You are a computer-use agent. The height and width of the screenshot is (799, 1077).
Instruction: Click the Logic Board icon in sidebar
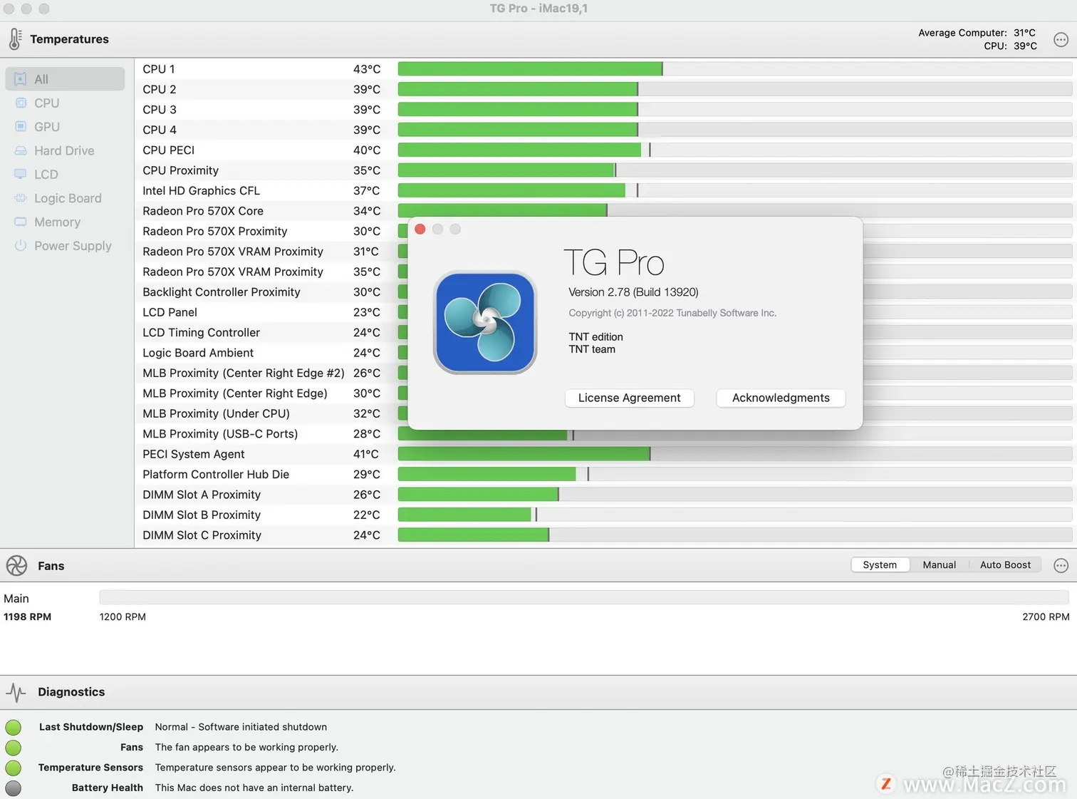click(21, 198)
